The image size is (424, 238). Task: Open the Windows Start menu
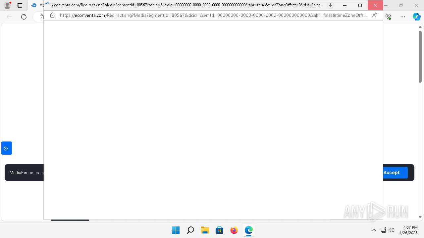tap(176, 230)
